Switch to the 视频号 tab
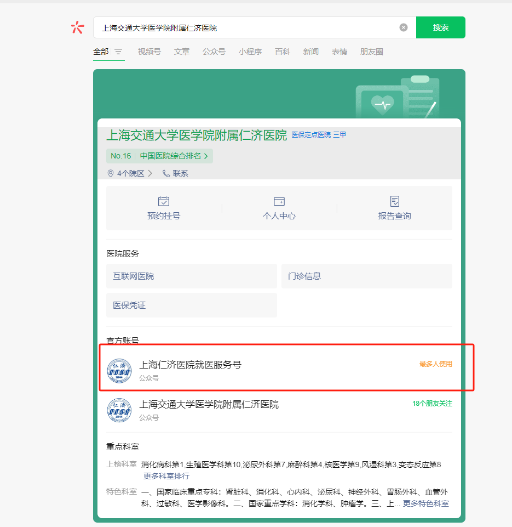Image resolution: width=512 pixels, height=527 pixels. 149,52
